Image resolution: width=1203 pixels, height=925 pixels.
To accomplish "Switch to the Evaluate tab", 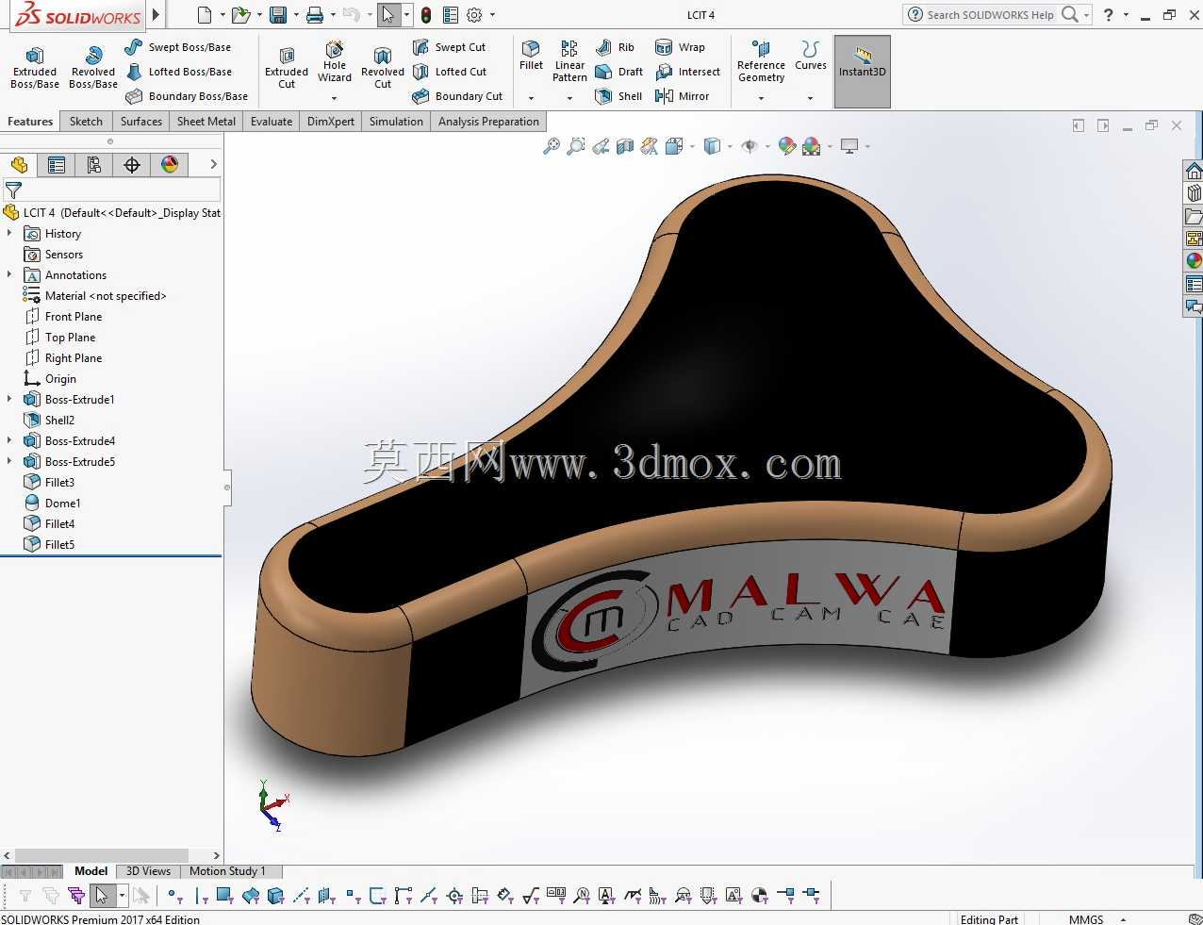I will (x=272, y=122).
